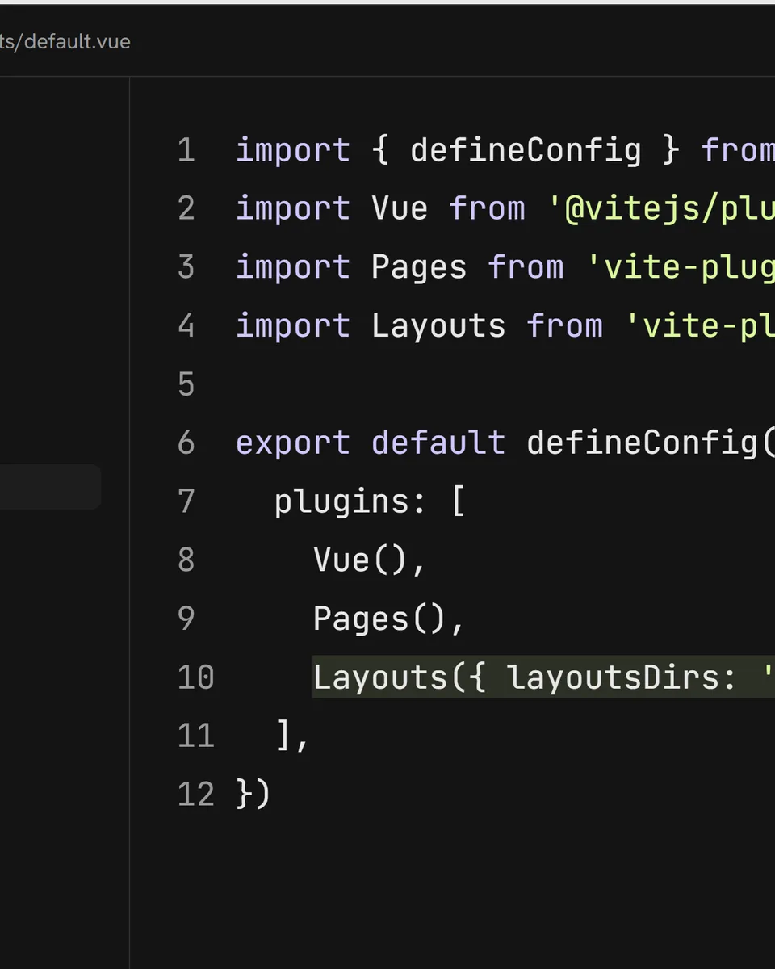Place cursor on closing '})' in line 12

coord(253,794)
